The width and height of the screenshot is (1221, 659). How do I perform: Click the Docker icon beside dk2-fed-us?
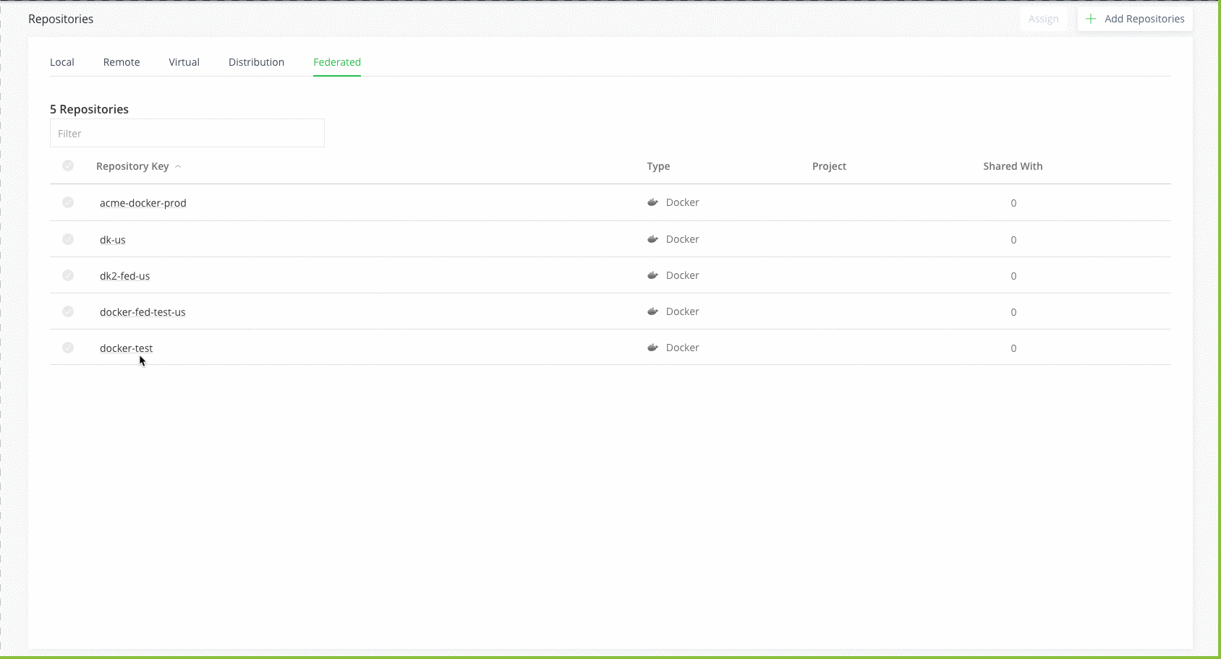click(653, 275)
